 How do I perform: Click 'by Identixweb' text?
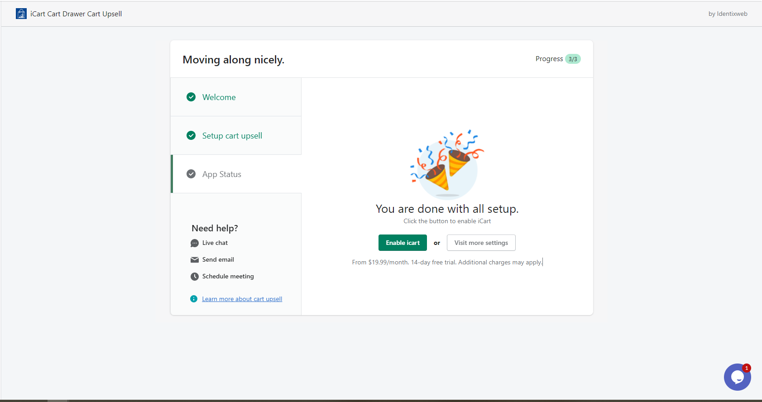pyautogui.click(x=728, y=14)
